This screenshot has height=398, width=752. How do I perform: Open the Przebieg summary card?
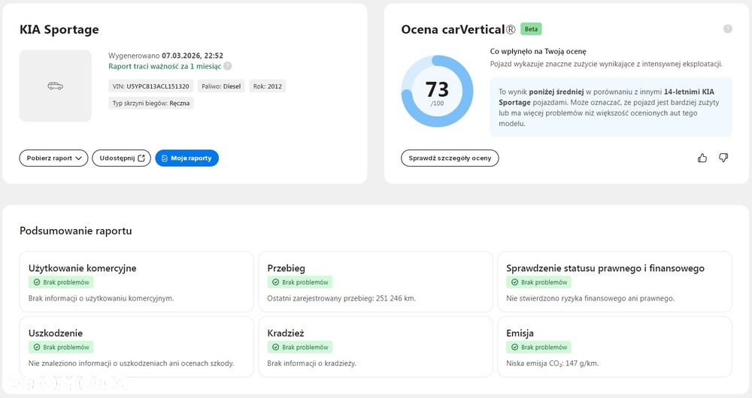point(375,282)
